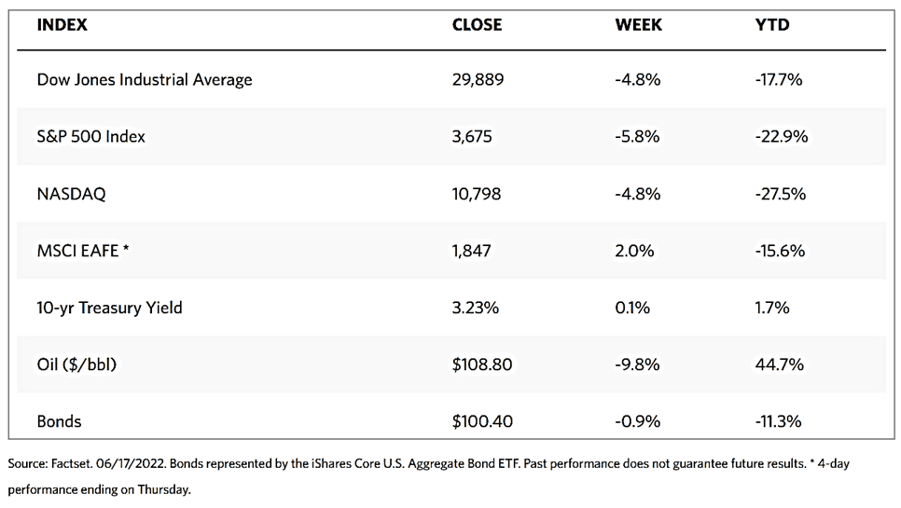The width and height of the screenshot is (901, 508).
Task: Click the NASDAQ YTD value -27.5%
Action: (x=781, y=194)
